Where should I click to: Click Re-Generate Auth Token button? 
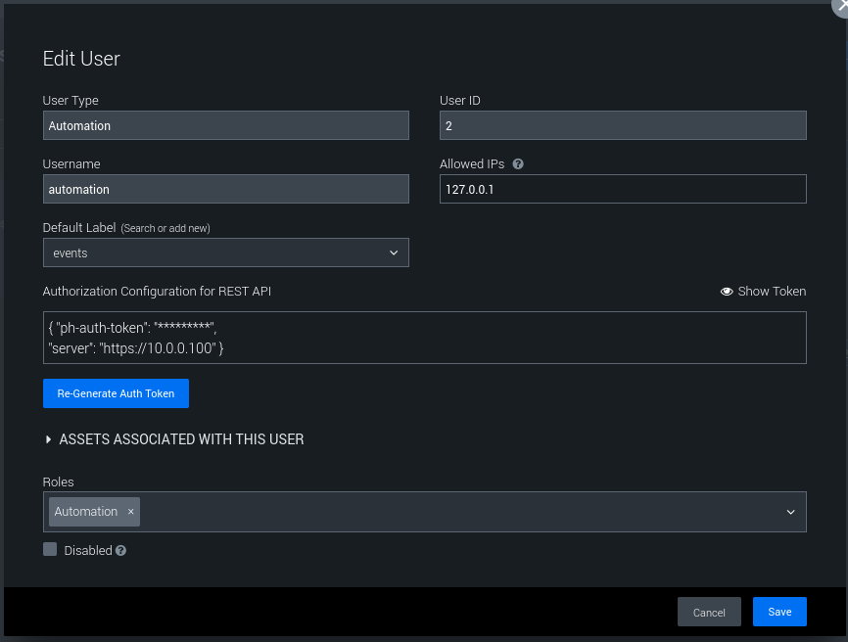[116, 393]
